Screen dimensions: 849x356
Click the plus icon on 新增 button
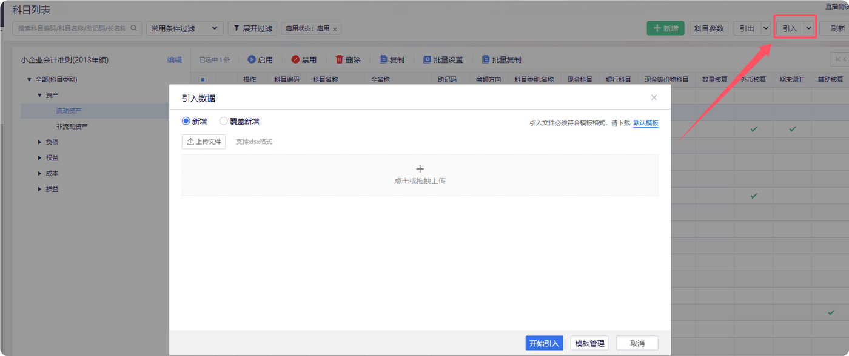tap(657, 28)
